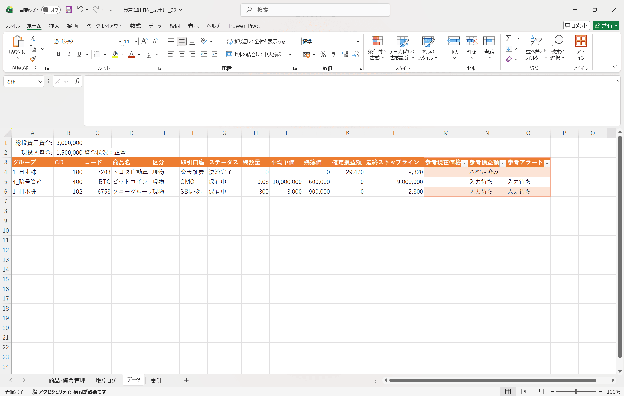This screenshot has width=624, height=396.
Task: Click the Percent Style icon
Action: point(323,54)
